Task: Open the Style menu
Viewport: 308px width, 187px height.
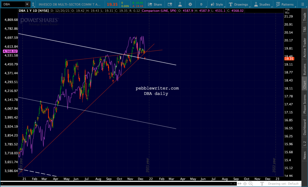Action: pyautogui.click(x=217, y=4)
